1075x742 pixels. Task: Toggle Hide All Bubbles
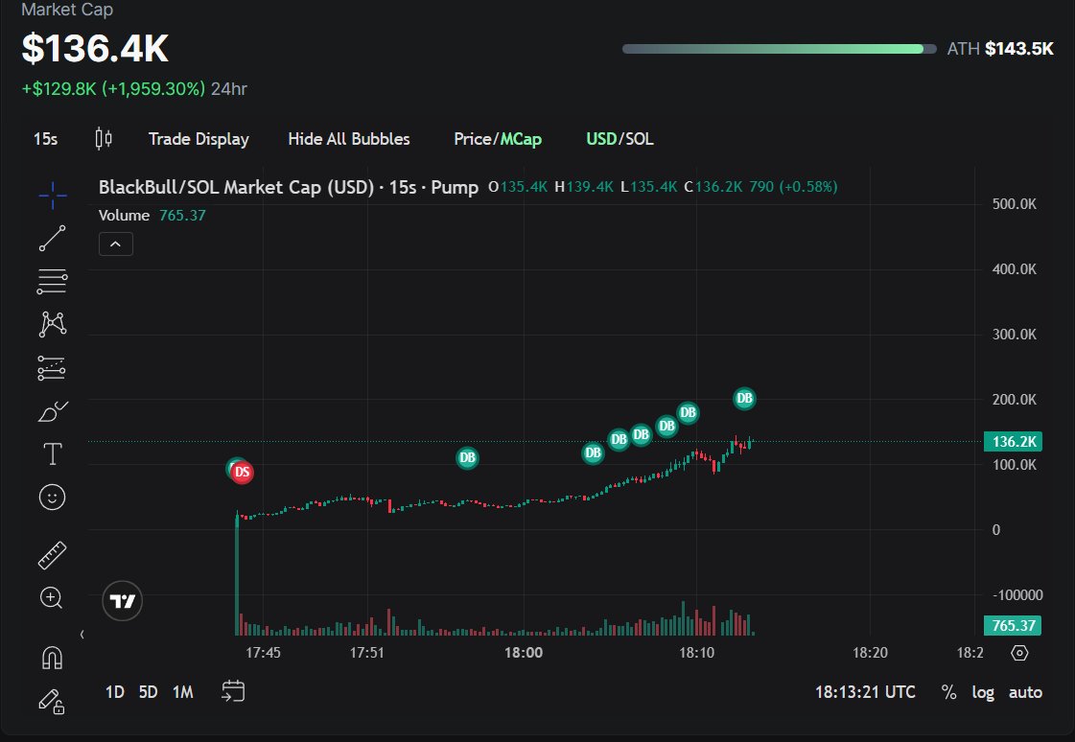point(348,138)
